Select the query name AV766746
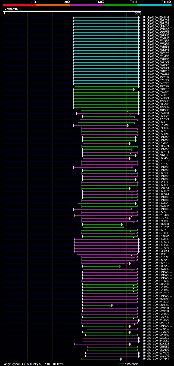This screenshot has height=366, width=174. [x=10, y=9]
